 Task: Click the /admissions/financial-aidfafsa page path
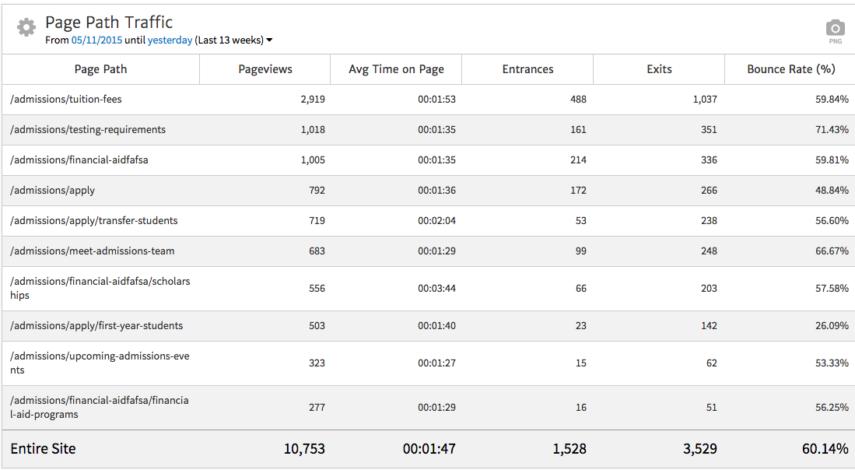pyautogui.click(x=79, y=160)
